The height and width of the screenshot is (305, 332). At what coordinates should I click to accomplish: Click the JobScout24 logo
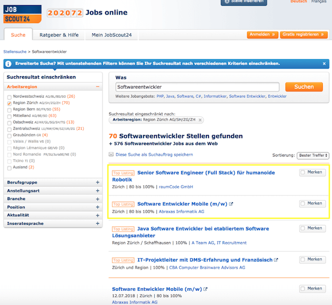tap(22, 14)
